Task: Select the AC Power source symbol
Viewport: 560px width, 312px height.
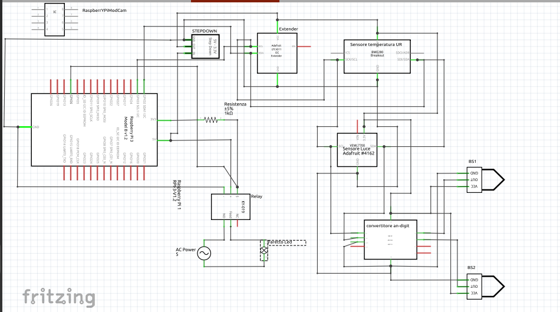Action: (x=204, y=254)
